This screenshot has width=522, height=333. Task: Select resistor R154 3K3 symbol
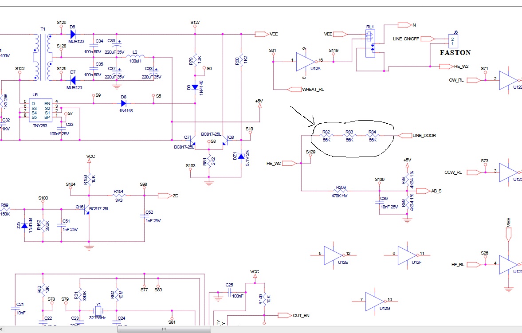(x=118, y=196)
